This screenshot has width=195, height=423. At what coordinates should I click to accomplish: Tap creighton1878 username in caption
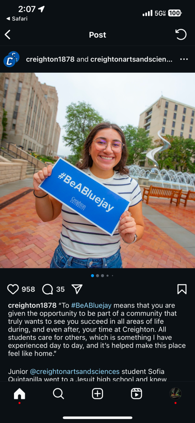32,306
